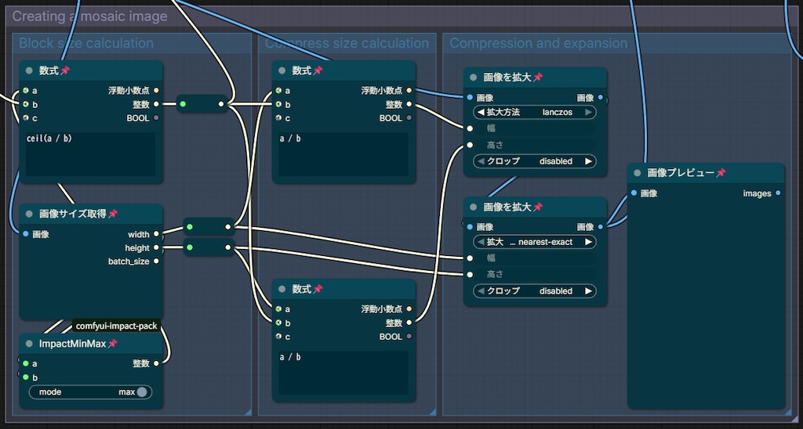Click the height output socket on 画像サイズ取得

[156, 248]
